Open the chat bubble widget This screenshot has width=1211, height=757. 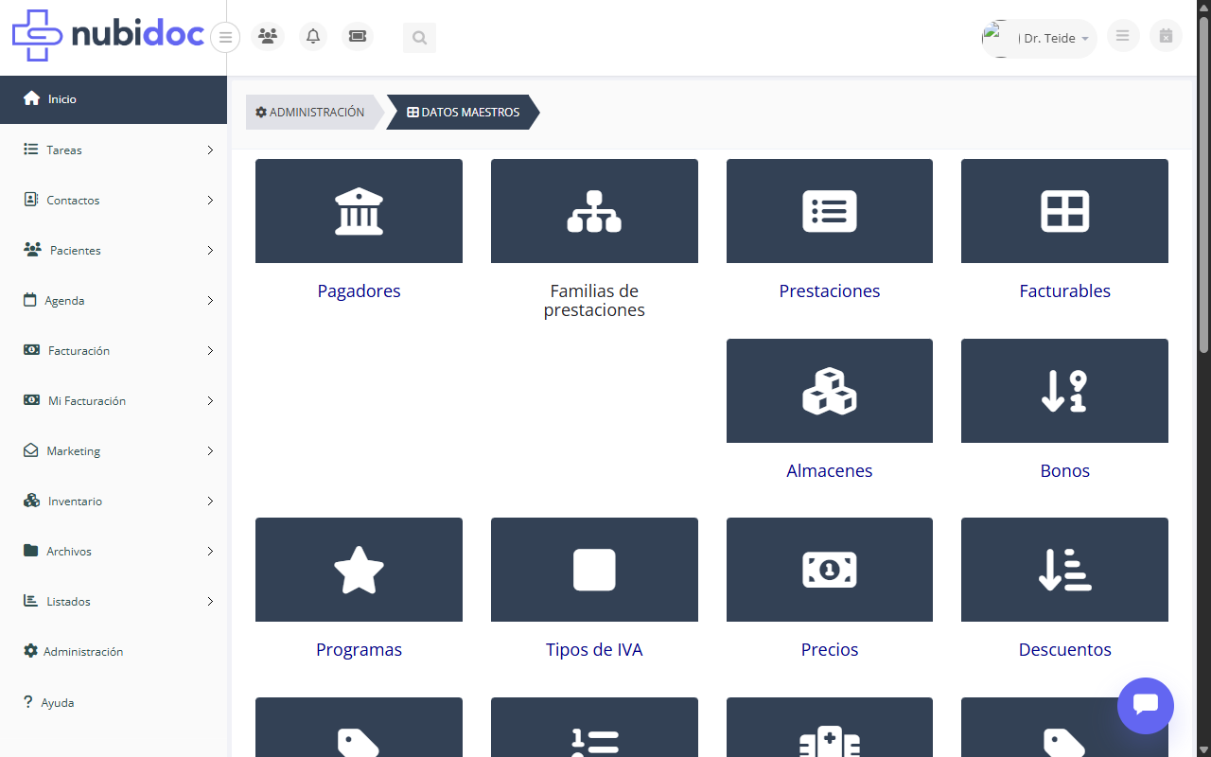pos(1146,705)
